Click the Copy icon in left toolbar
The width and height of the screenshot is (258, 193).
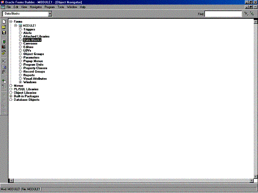click(4, 67)
